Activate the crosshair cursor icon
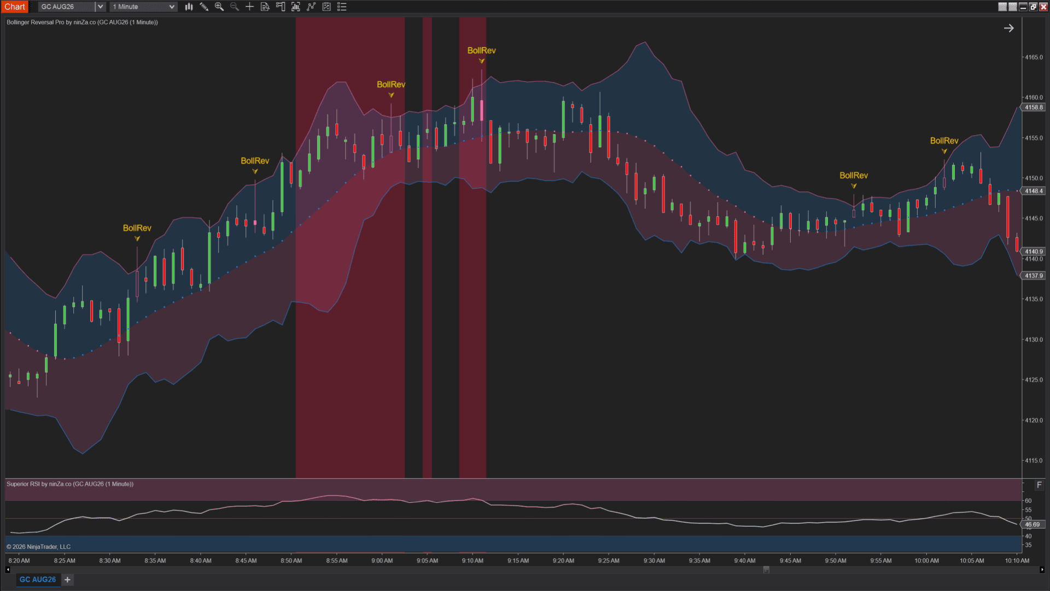Screen dimensions: 1050x591 click(250, 7)
